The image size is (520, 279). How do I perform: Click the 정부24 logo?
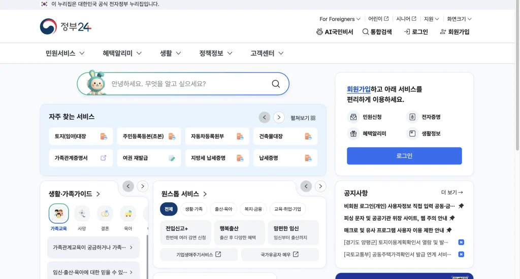(x=66, y=26)
